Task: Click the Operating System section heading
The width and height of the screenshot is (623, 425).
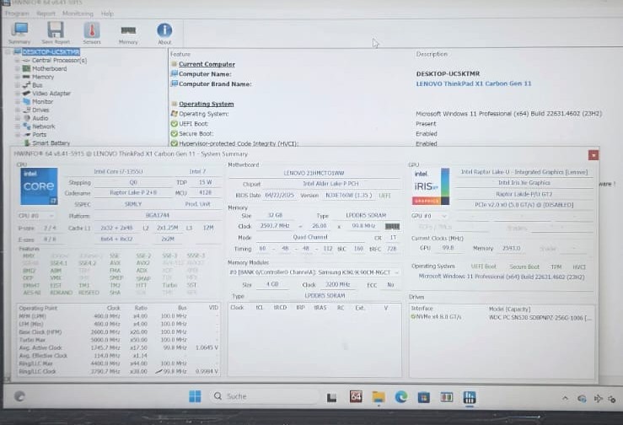Action: pos(207,104)
